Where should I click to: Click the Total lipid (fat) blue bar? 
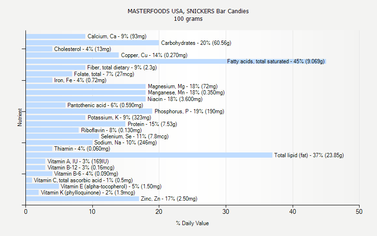[149, 155]
